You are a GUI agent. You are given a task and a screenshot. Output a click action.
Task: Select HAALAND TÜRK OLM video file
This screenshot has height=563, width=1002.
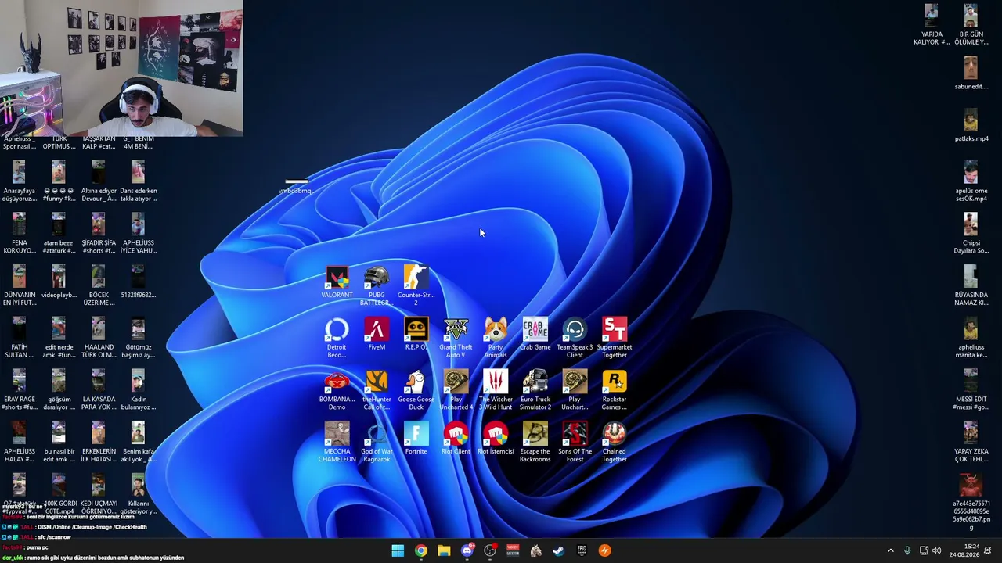coord(98,338)
